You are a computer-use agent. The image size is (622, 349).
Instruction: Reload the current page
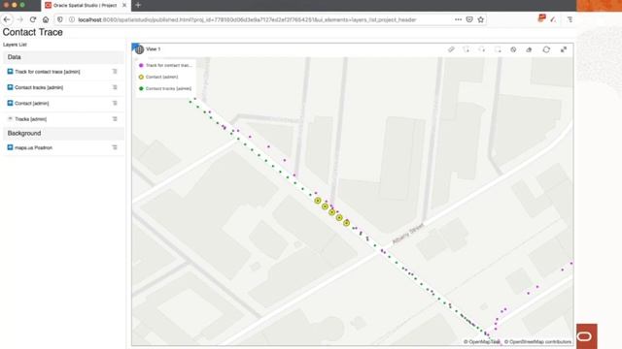click(33, 19)
